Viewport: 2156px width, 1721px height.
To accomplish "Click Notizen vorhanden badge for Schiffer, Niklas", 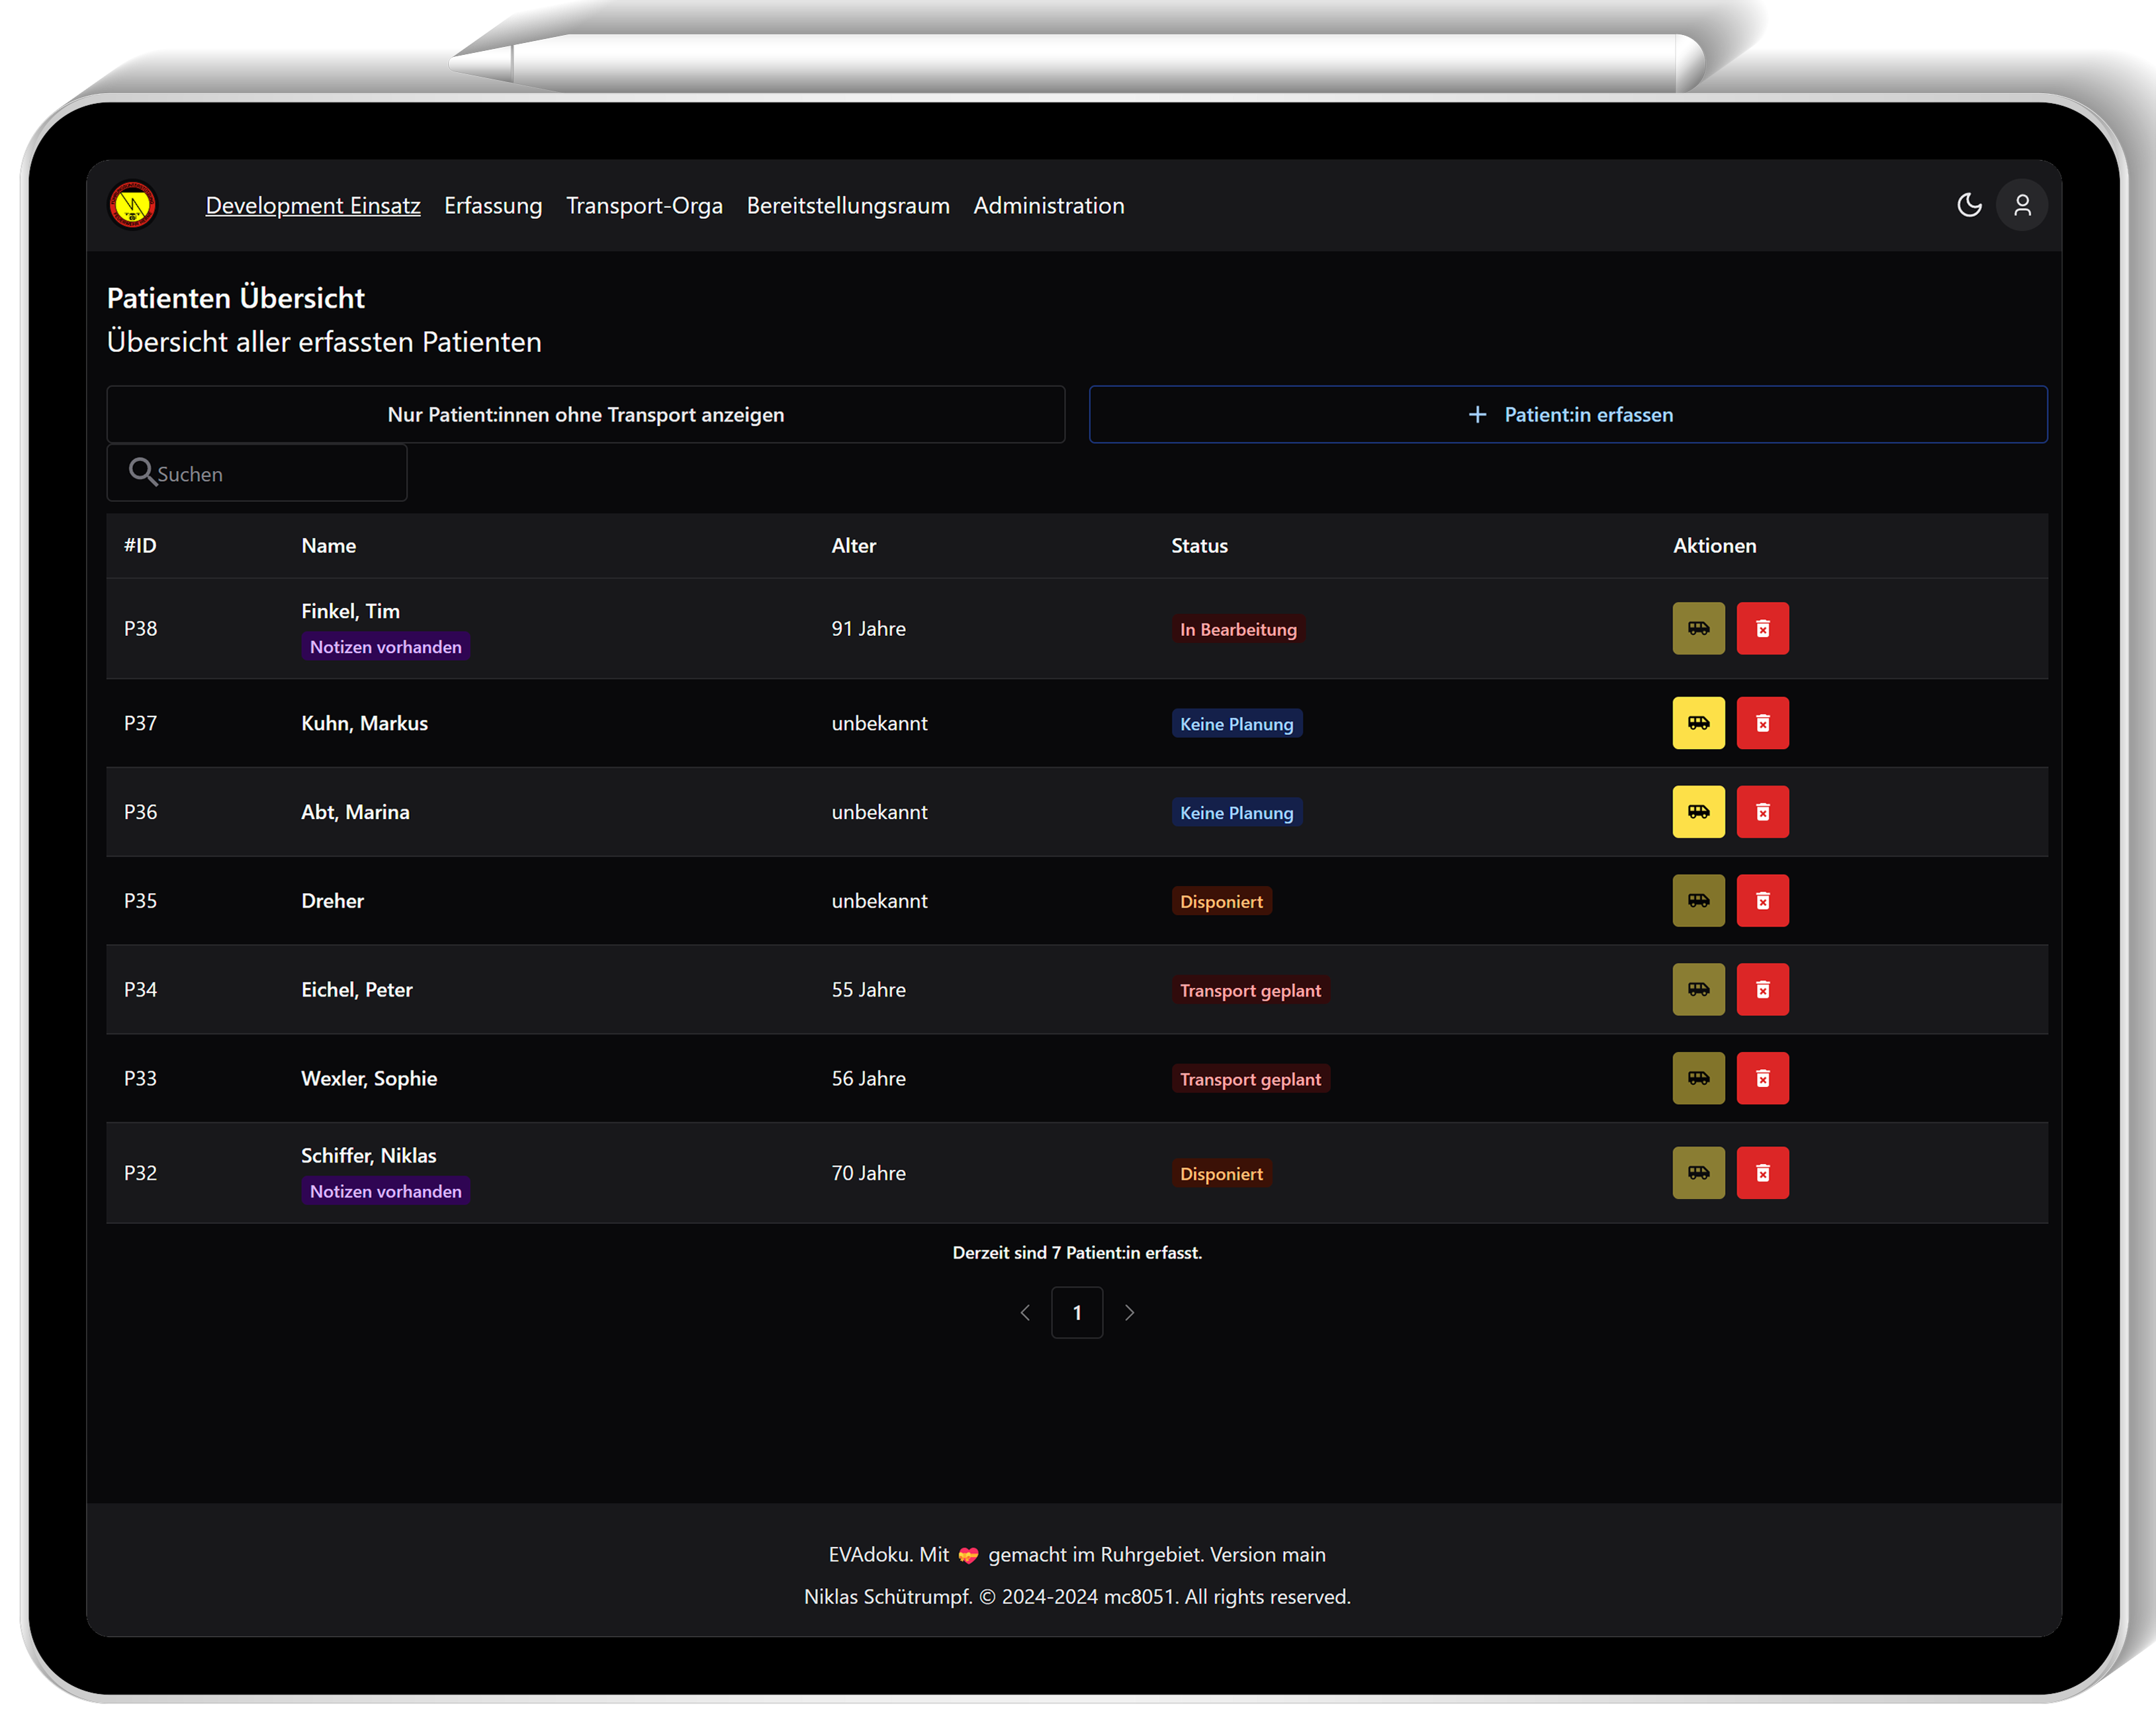I will click(386, 1191).
